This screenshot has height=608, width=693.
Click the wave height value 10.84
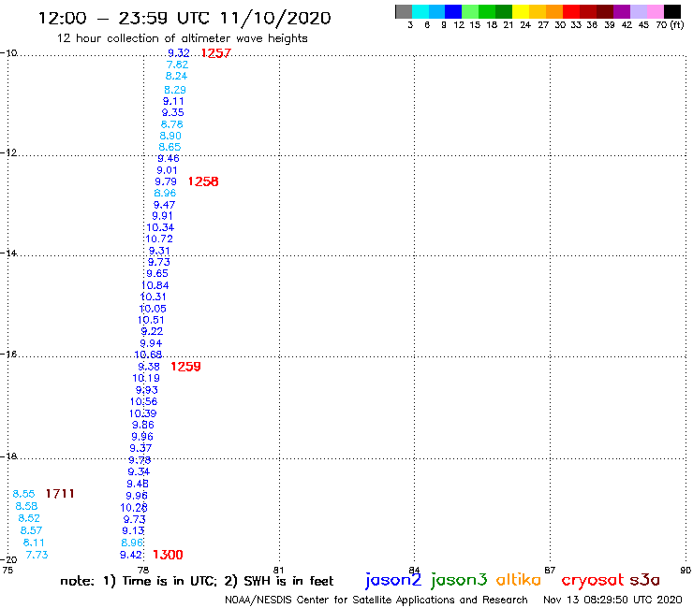(x=155, y=285)
